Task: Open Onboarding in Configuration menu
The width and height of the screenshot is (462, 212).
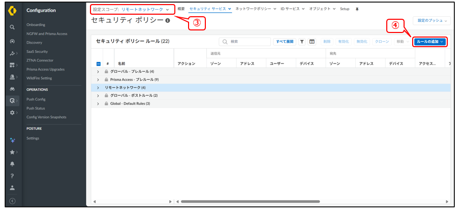Action: 36,25
